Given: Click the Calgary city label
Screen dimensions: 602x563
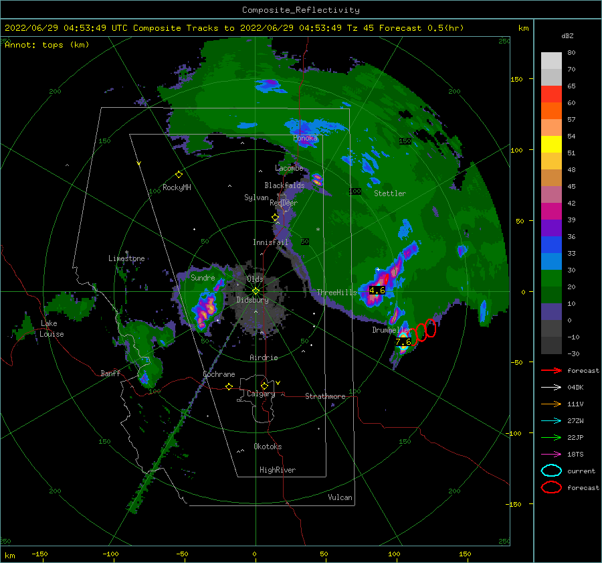Looking at the screenshot, I should (x=261, y=394).
